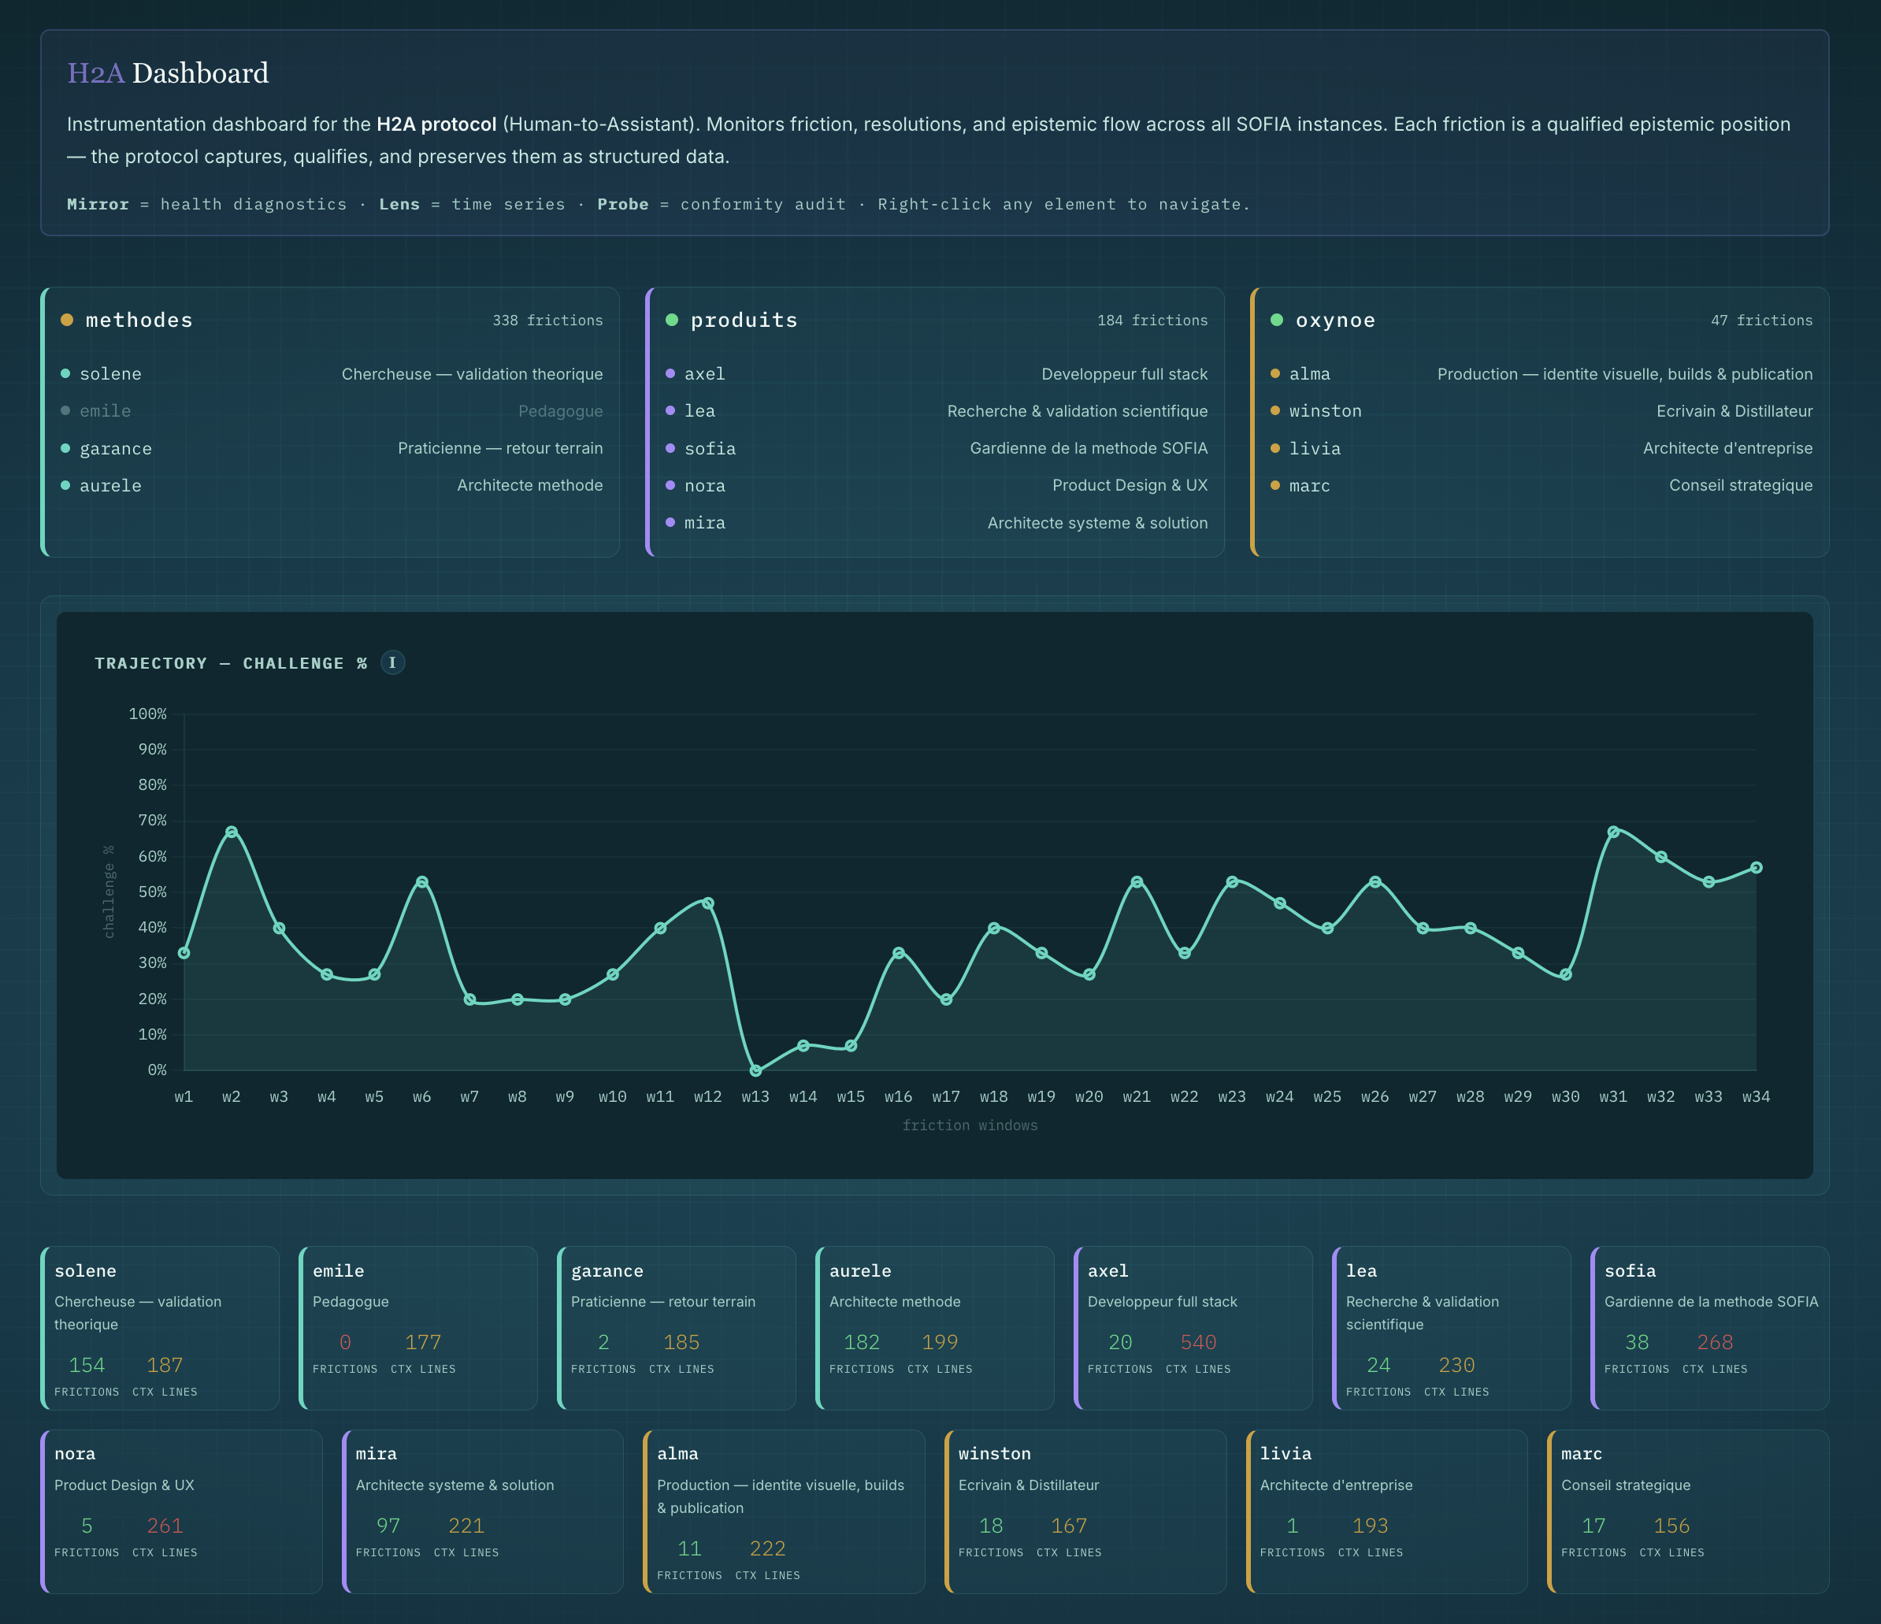Open the mira instance card
The width and height of the screenshot is (1881, 1624).
click(483, 1511)
